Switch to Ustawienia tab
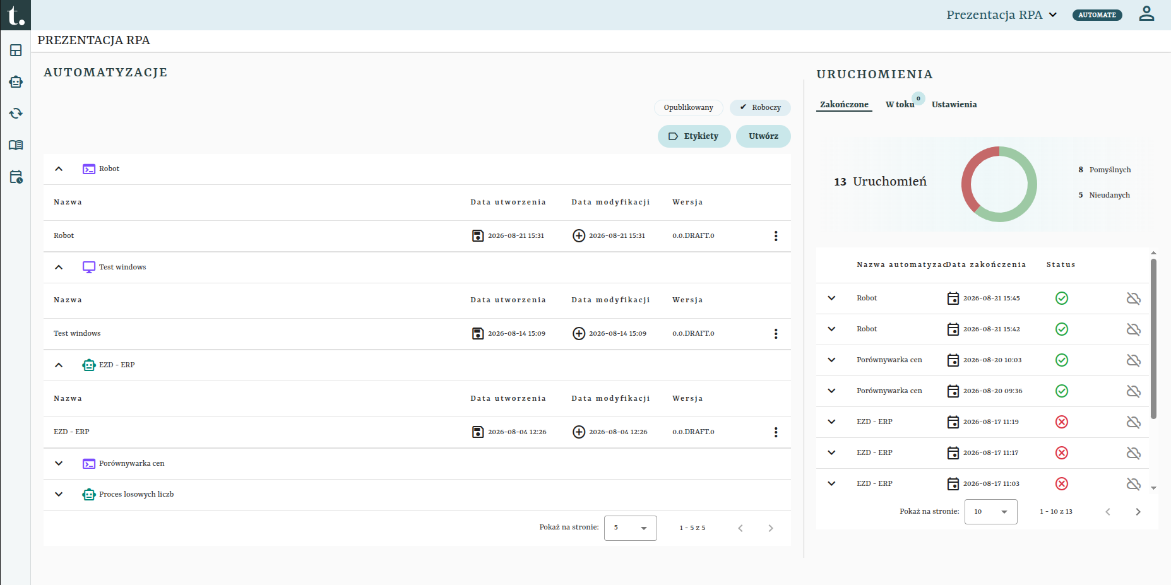1171x585 pixels. pos(954,105)
